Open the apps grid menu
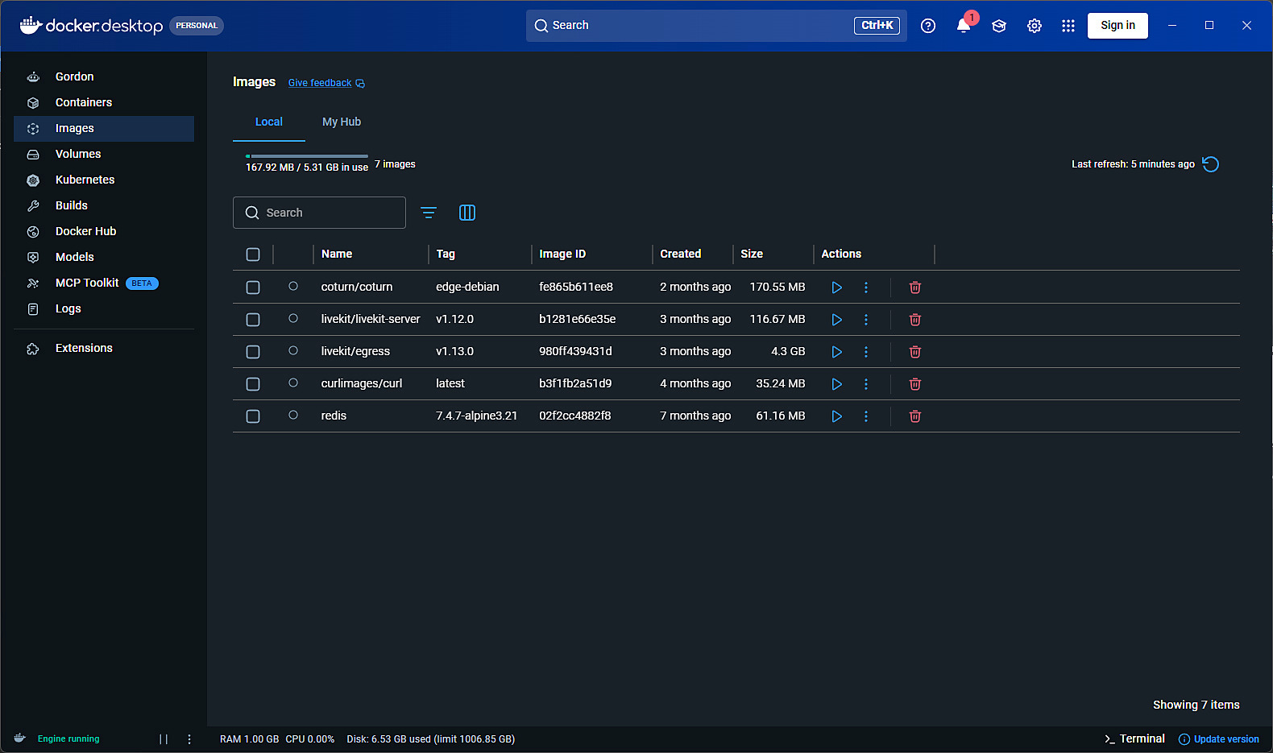 tap(1068, 26)
